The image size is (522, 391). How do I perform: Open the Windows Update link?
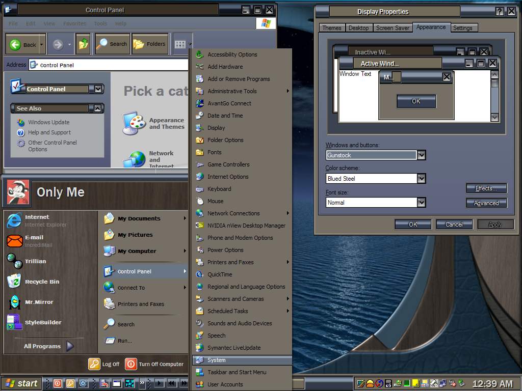pos(48,122)
